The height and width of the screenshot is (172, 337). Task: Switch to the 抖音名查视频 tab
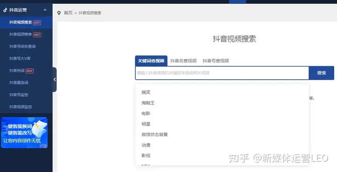(183, 61)
